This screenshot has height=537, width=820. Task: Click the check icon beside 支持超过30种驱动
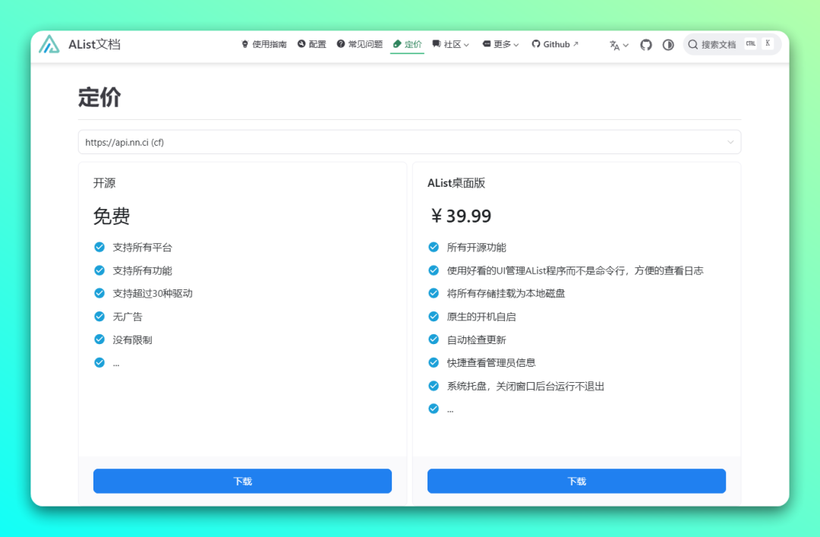coord(99,293)
